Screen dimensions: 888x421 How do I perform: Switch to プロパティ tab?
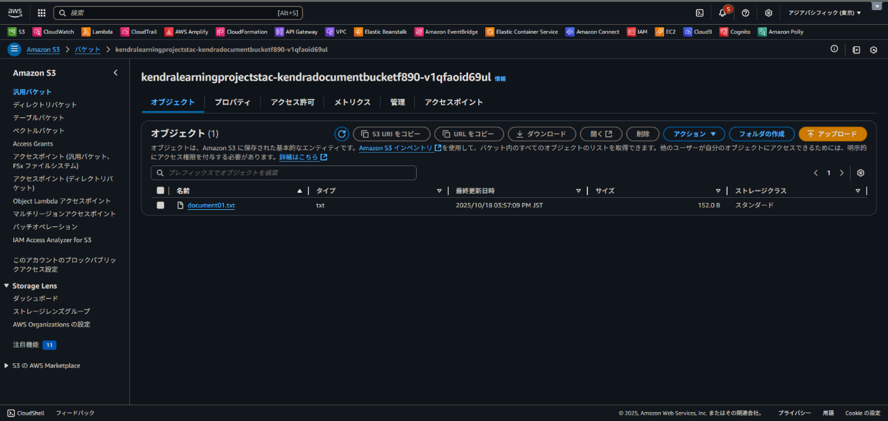pyautogui.click(x=232, y=102)
